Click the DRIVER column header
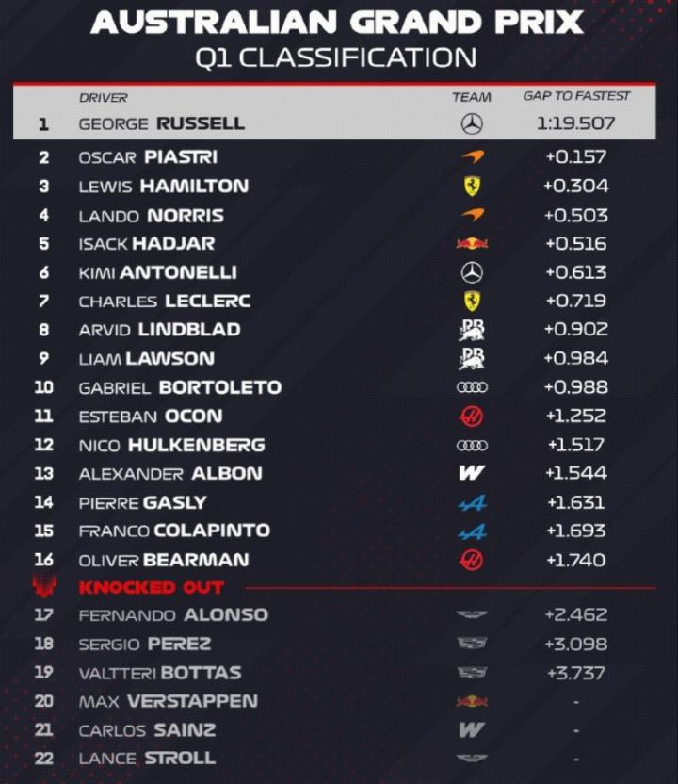678x784 pixels. tap(104, 97)
